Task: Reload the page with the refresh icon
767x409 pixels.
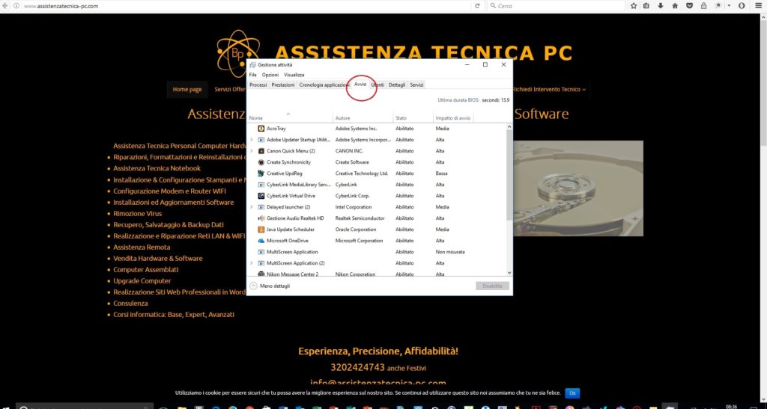Action: click(x=477, y=6)
